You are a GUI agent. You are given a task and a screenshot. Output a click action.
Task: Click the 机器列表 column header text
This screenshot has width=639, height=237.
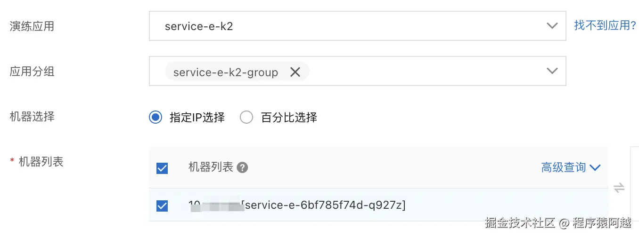click(211, 167)
